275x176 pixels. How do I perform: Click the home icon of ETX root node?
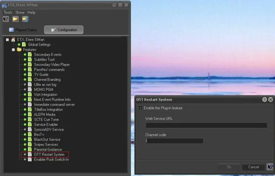pos(13,39)
